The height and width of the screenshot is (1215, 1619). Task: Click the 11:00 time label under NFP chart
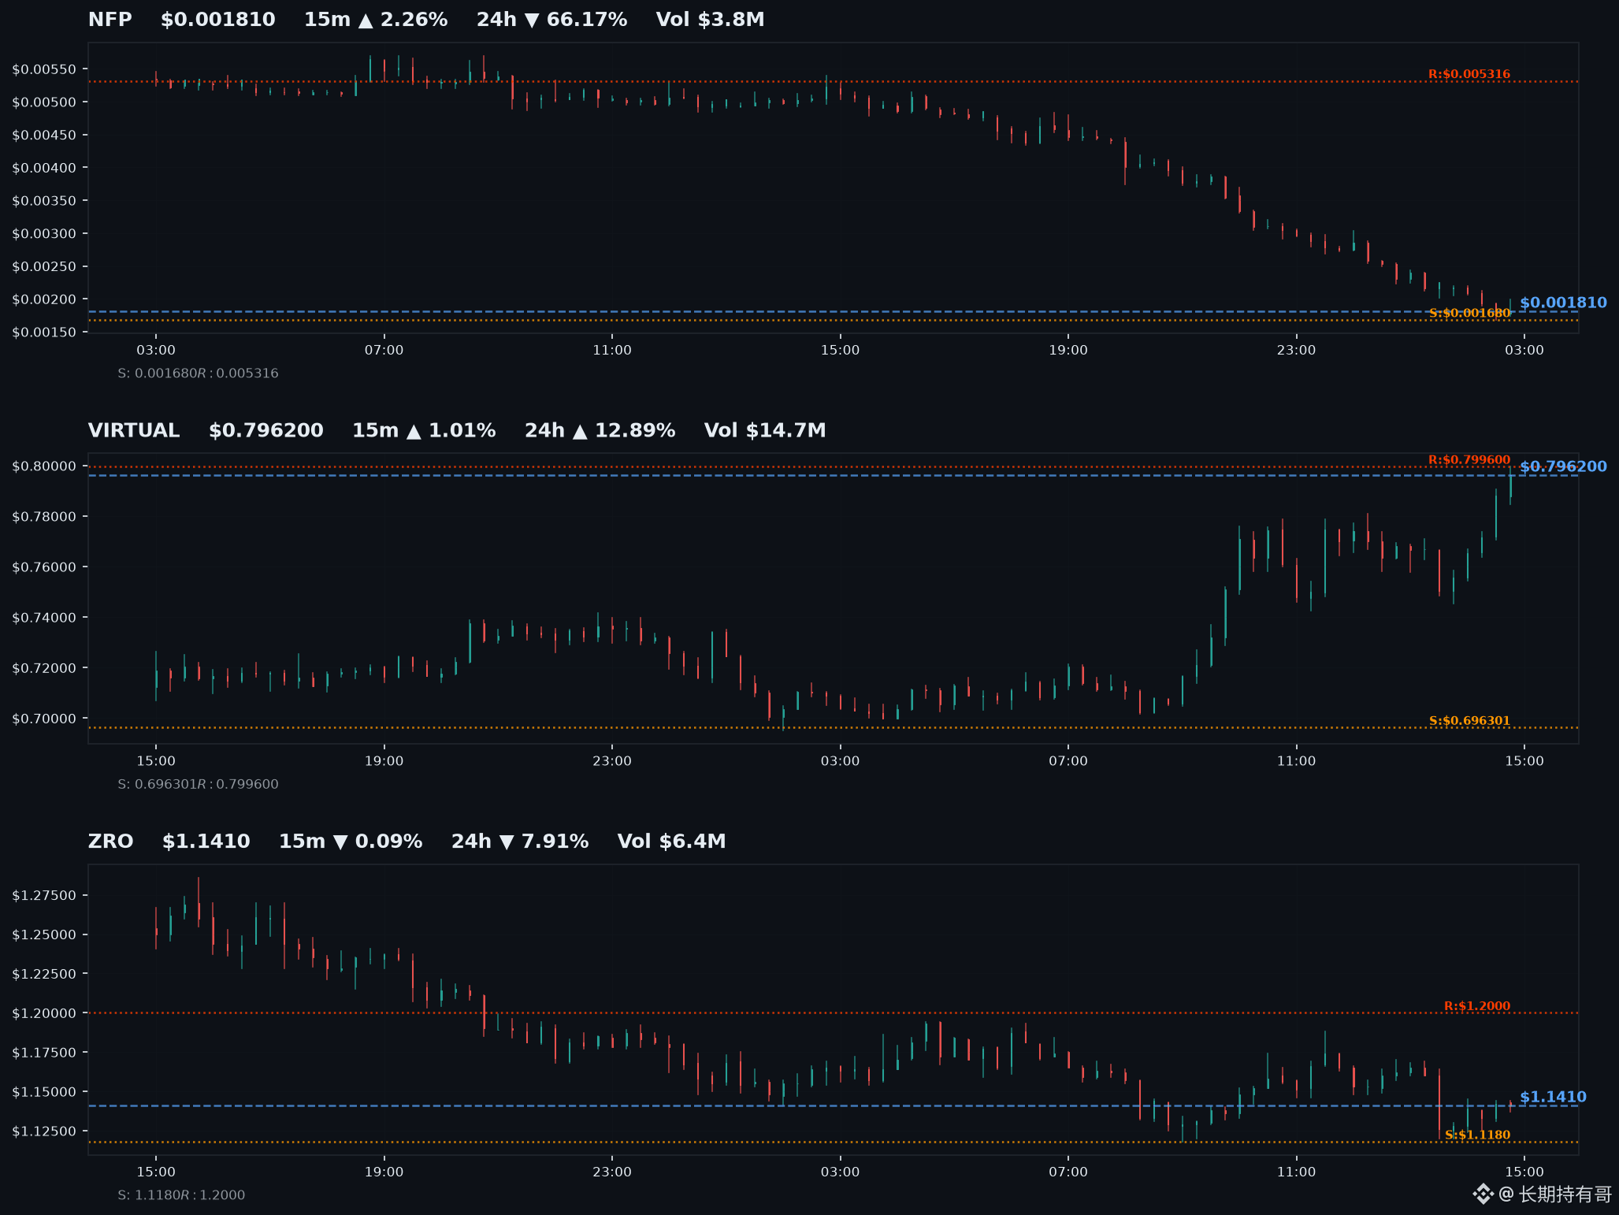(x=612, y=350)
